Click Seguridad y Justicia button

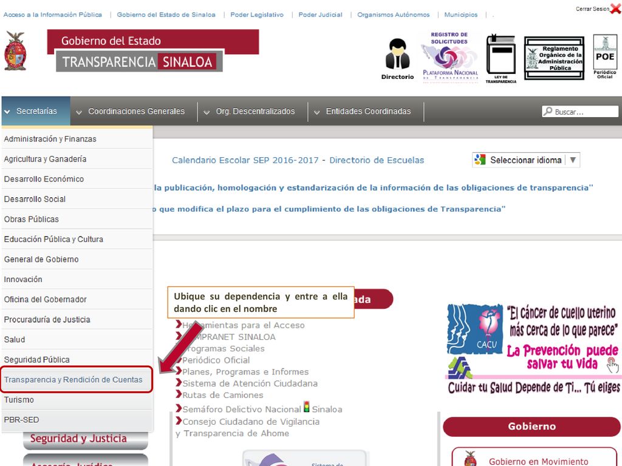pos(85,440)
